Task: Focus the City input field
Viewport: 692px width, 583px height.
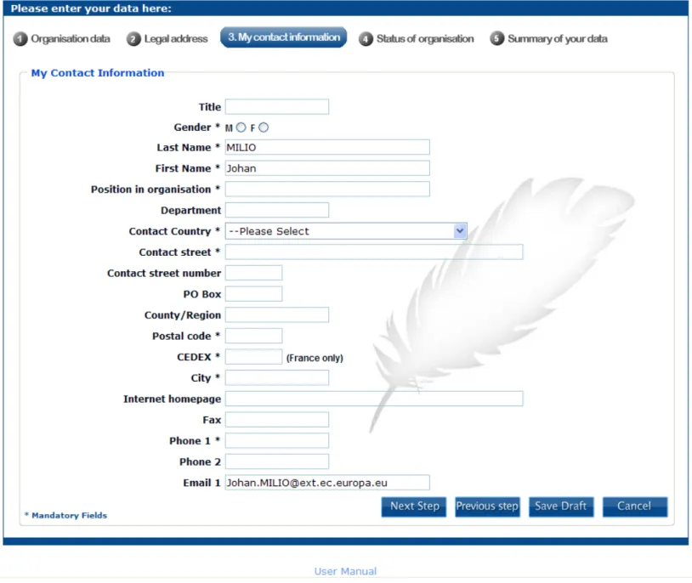Action: click(277, 378)
